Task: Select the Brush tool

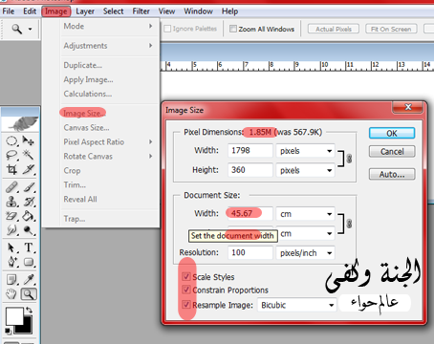Action: 29,187
